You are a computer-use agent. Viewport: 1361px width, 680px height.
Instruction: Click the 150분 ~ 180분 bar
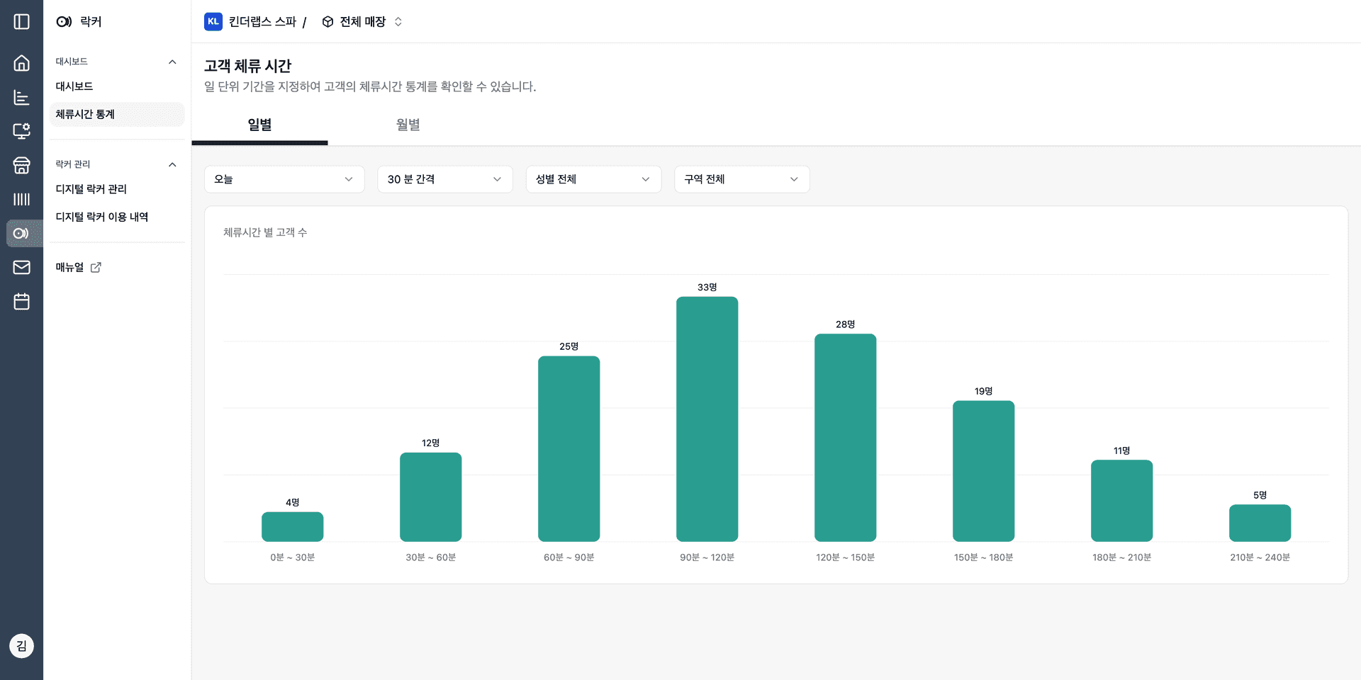(983, 471)
